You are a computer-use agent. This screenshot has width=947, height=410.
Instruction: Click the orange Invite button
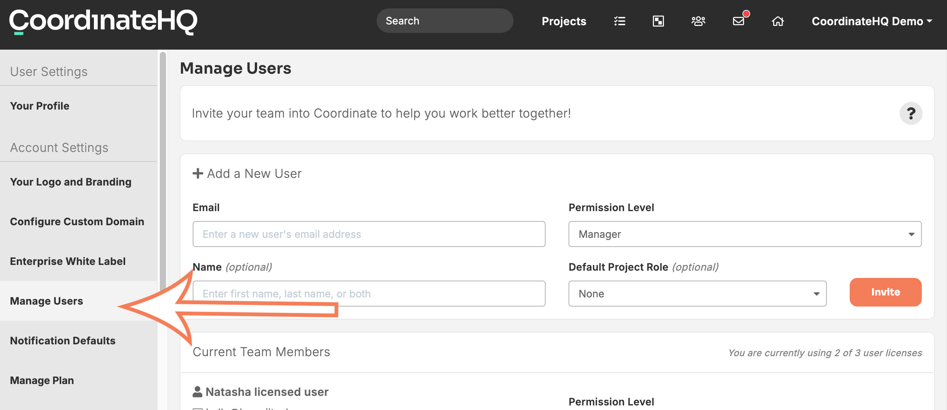click(886, 292)
